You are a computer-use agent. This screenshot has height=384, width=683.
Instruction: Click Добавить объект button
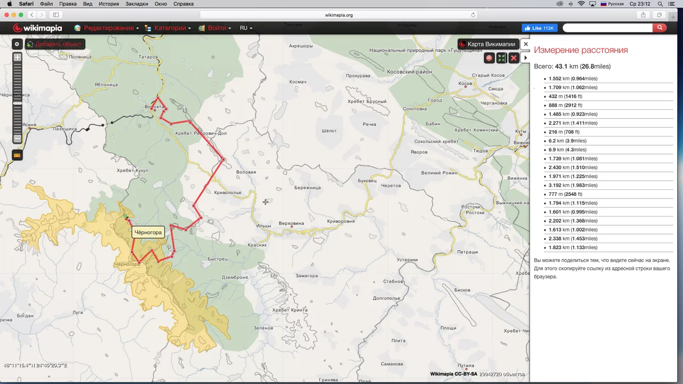coord(55,44)
